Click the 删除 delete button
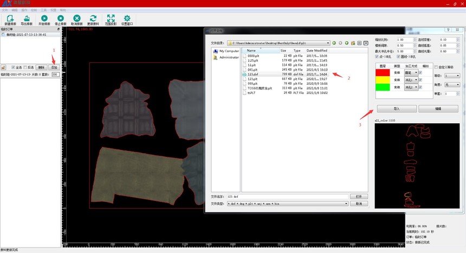The width and height of the screenshot is (466, 253). pos(41,67)
